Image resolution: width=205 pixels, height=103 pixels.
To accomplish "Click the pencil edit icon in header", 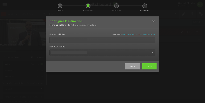I will [183, 14].
